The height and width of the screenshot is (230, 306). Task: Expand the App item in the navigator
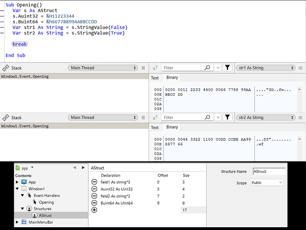pyautogui.click(x=17, y=182)
